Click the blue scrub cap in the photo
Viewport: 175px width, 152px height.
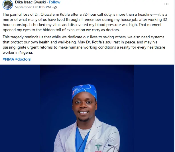pyautogui.click(x=84, y=91)
